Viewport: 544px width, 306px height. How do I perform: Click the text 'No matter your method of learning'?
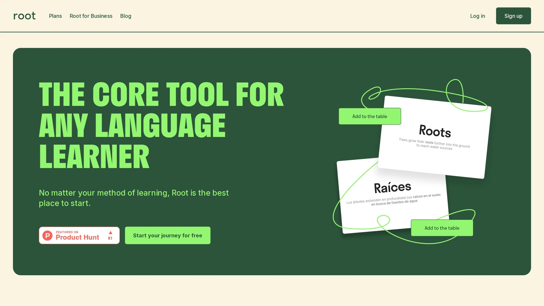click(104, 193)
